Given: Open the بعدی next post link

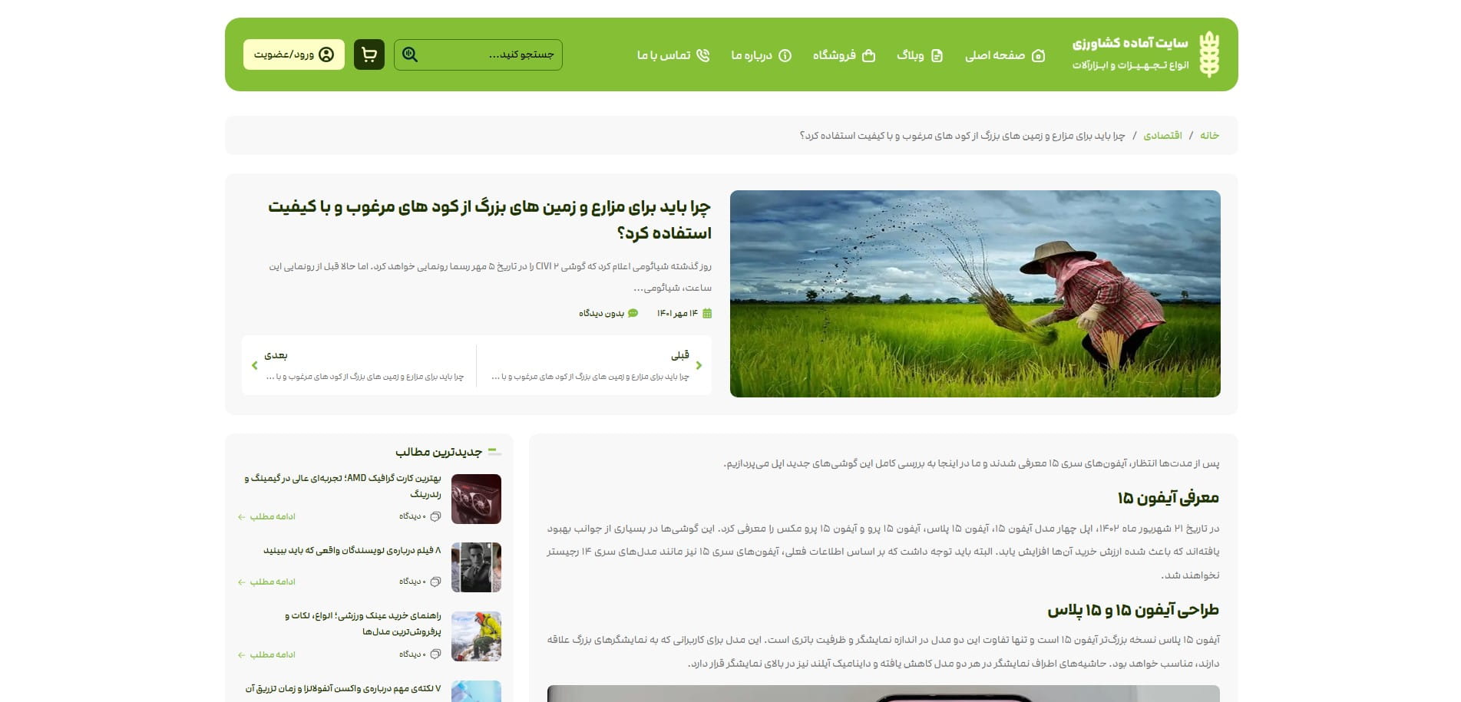Looking at the screenshot, I should 359,365.
